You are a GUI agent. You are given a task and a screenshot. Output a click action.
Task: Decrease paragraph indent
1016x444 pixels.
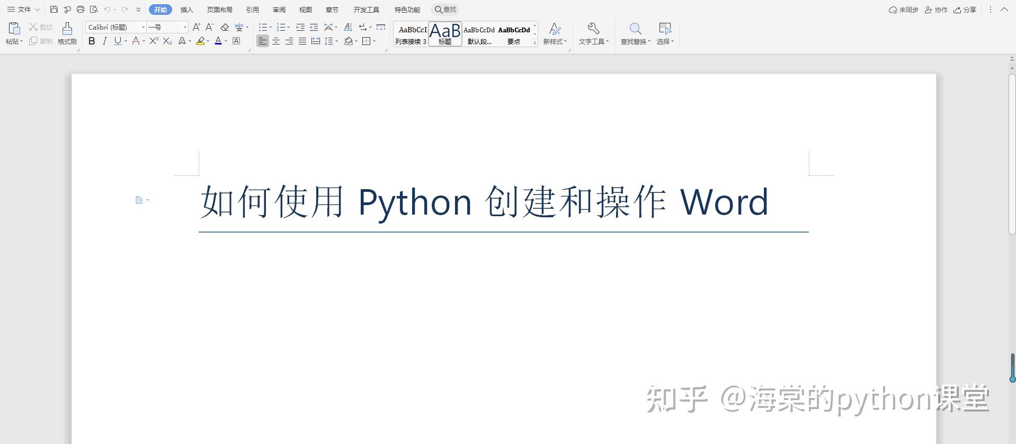coord(300,27)
